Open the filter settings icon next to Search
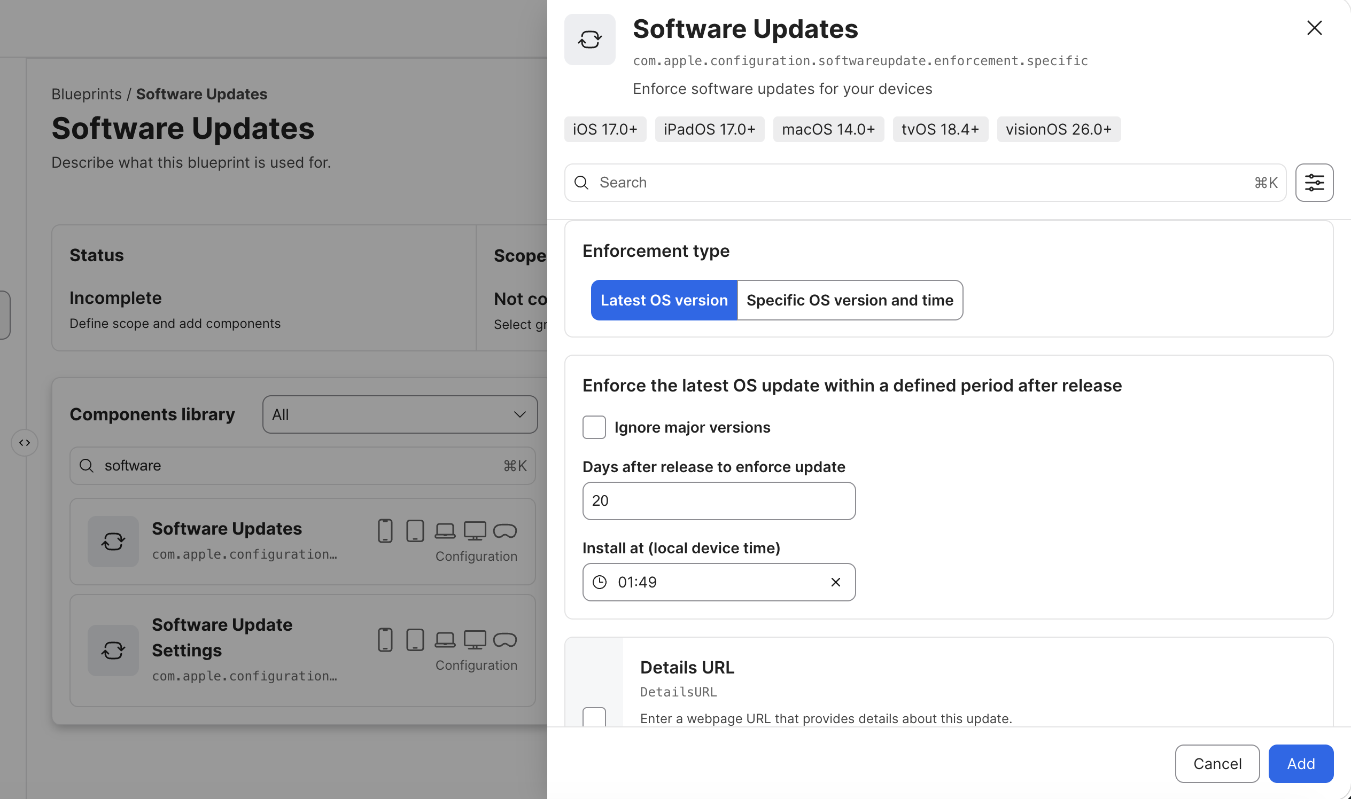Screen dimensions: 1351x799 (x=1314, y=183)
